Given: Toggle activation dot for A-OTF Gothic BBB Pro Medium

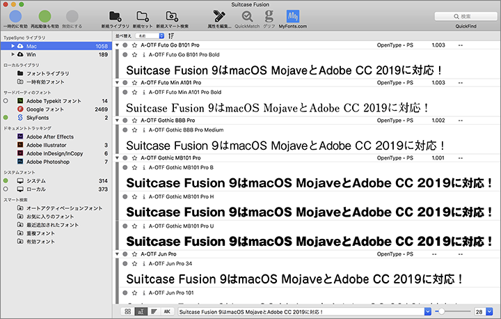Looking at the screenshot, I should tap(125, 130).
